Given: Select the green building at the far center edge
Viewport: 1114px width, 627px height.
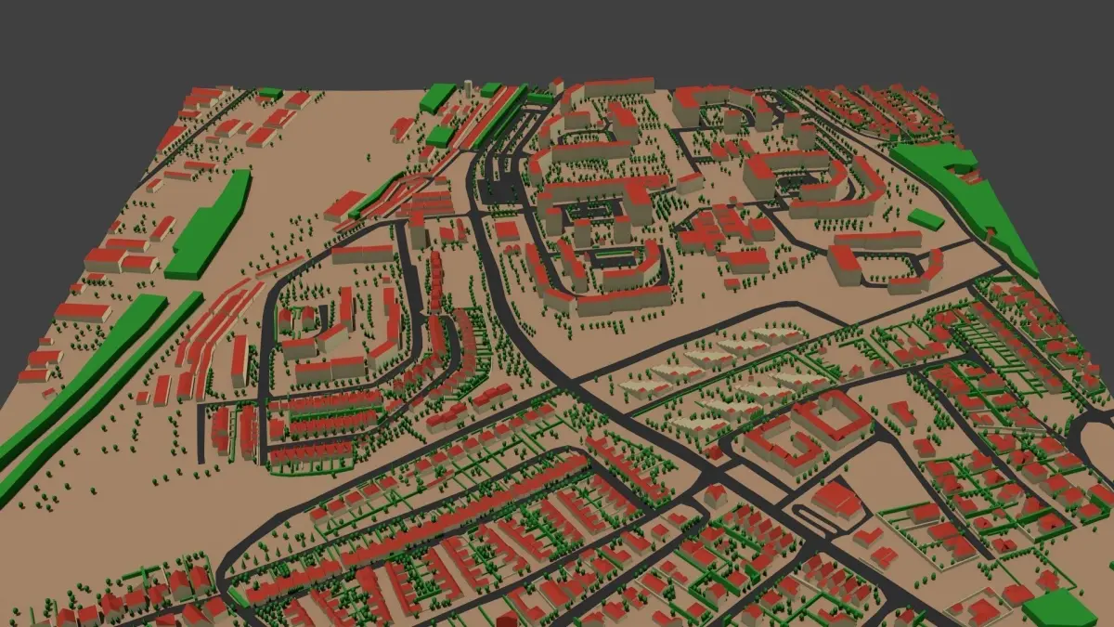Looking at the screenshot, I should click(437, 98).
